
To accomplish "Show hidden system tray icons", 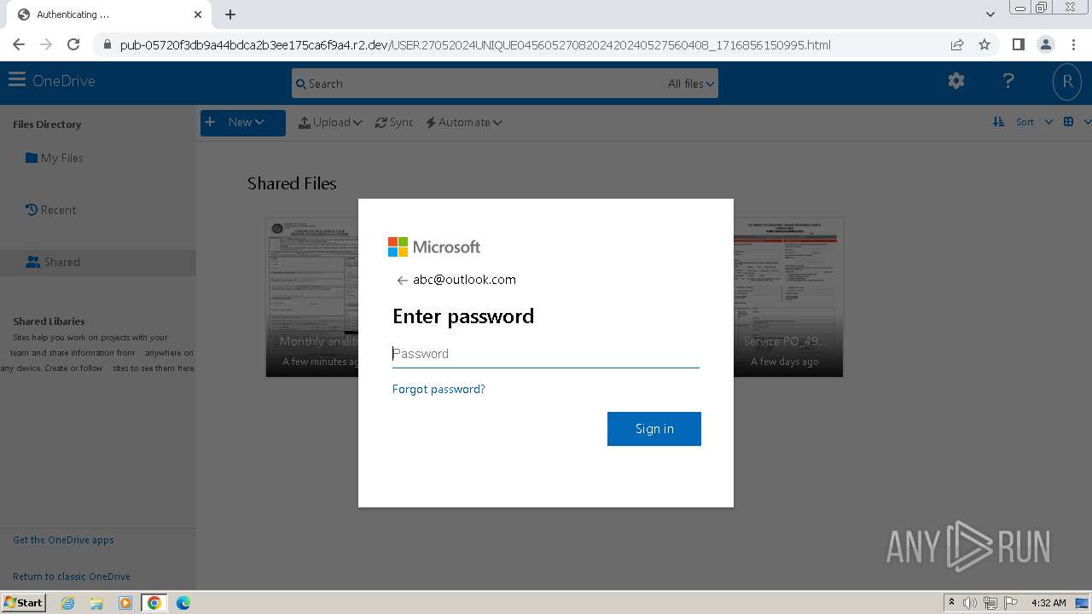I will coord(951,603).
